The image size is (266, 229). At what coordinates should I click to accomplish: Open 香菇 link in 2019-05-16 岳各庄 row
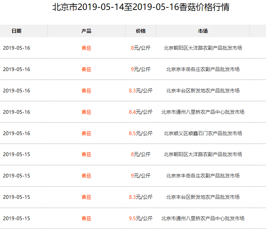point(86,70)
